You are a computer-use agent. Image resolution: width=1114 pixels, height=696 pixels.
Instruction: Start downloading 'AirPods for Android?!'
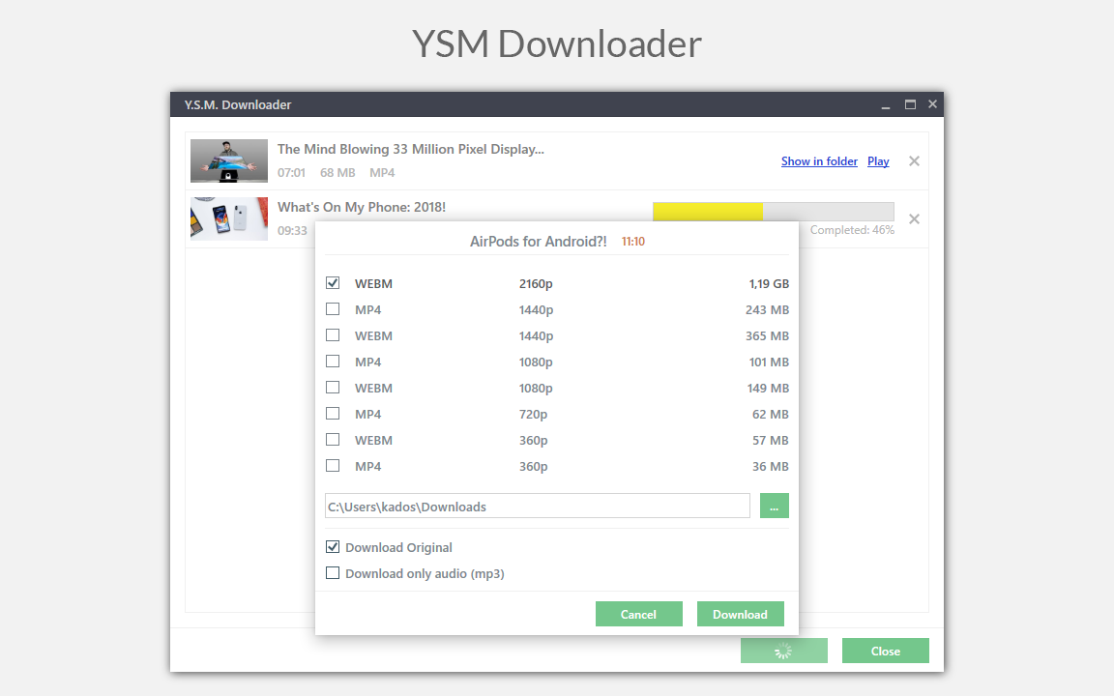point(740,613)
